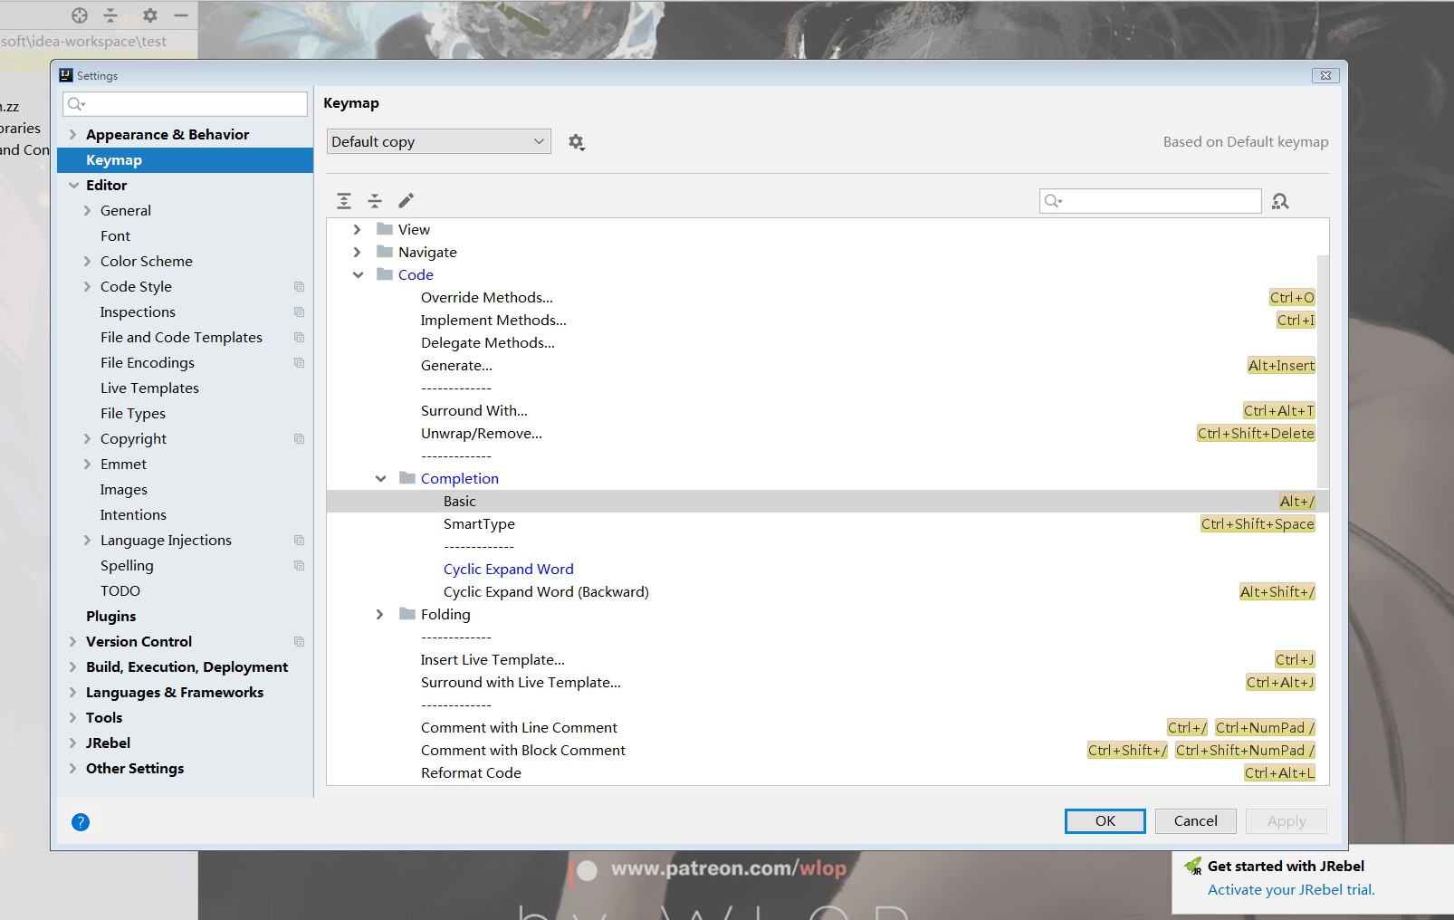Click the Cancel button
1454x920 pixels.
coord(1196,821)
